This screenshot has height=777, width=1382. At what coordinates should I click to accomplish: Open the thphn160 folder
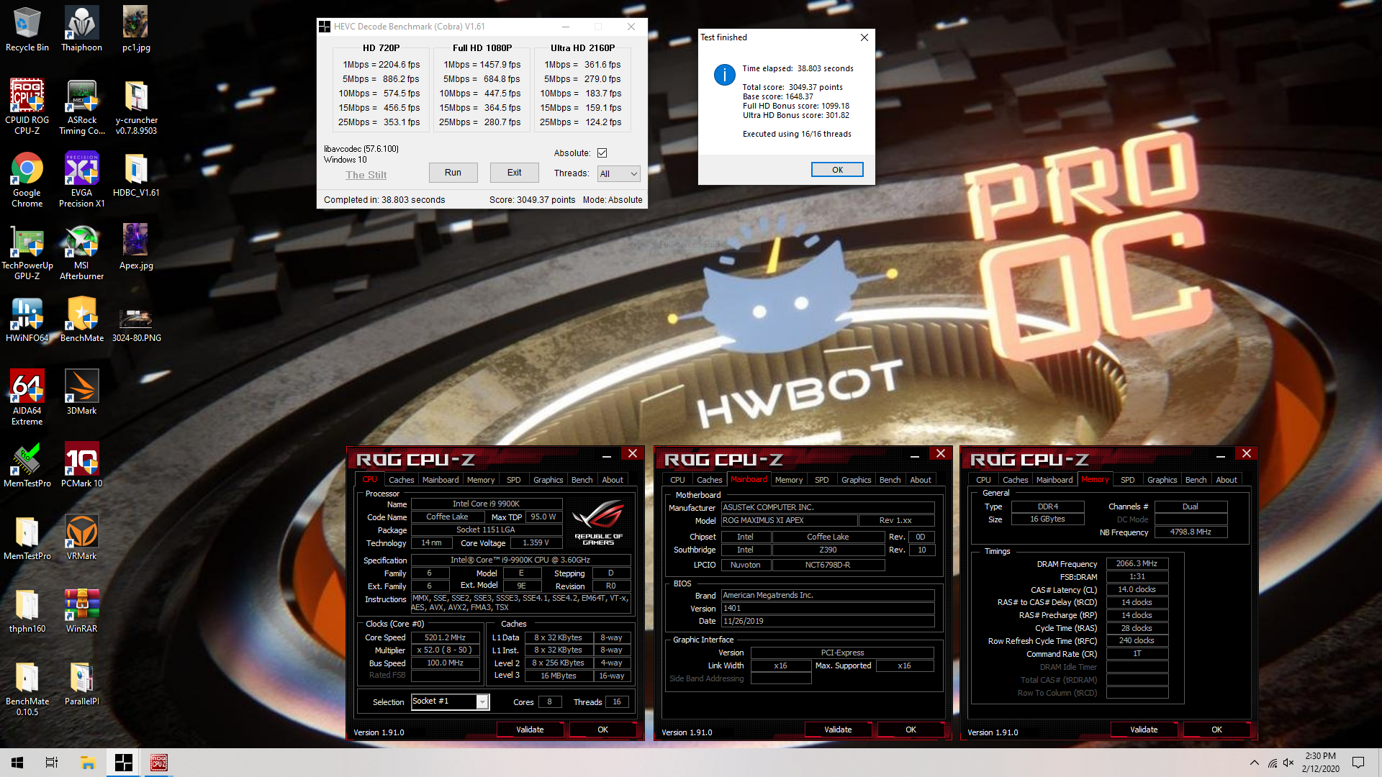point(27,610)
